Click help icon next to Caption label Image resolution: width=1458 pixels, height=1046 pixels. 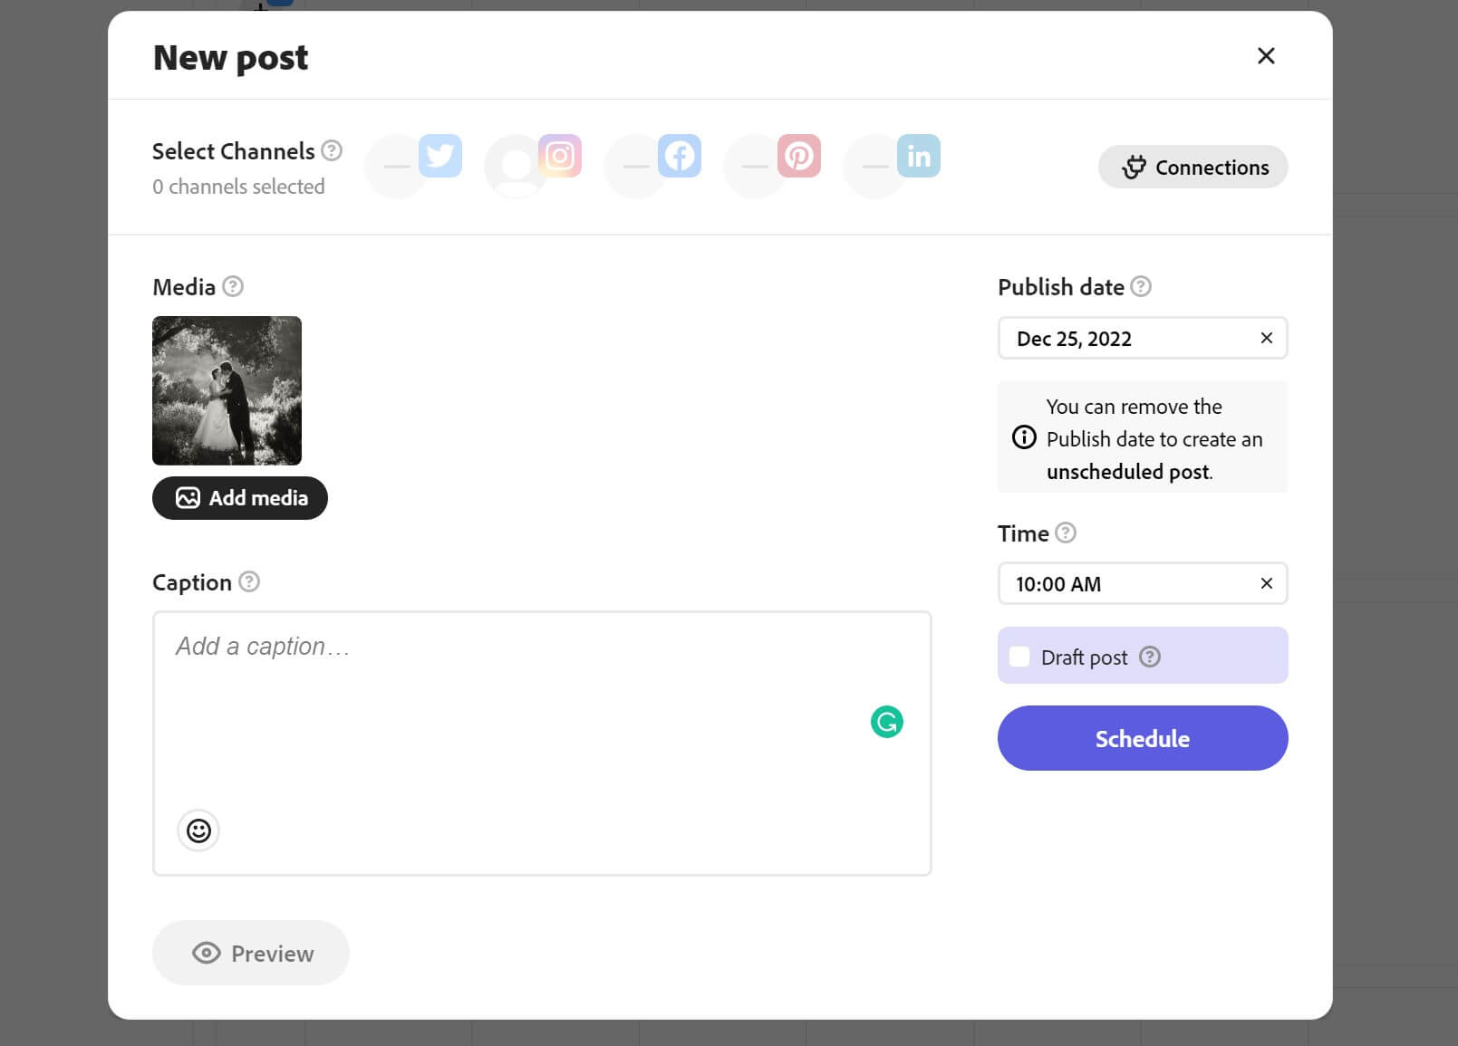[x=249, y=581]
